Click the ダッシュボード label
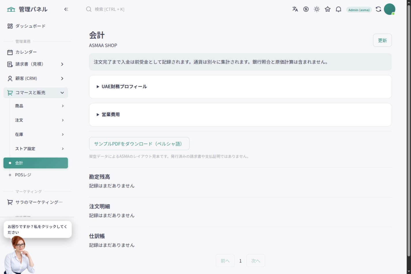The width and height of the screenshot is (411, 274). 30,26
